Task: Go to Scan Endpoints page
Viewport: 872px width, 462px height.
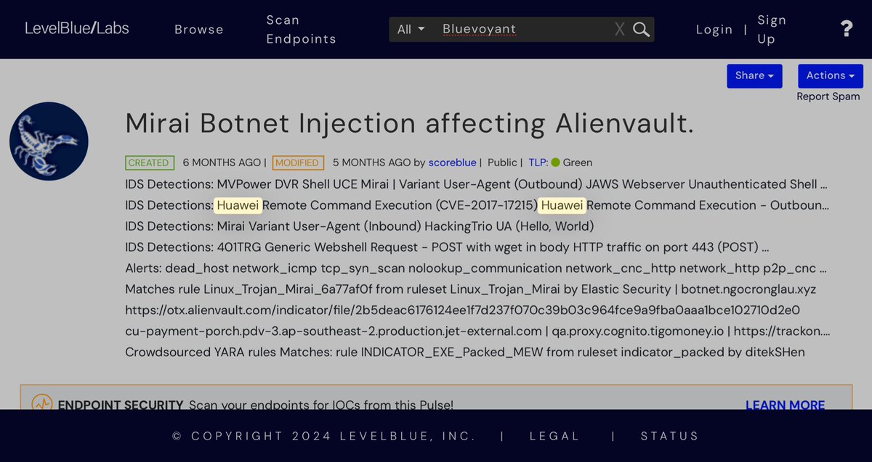Action: [301, 29]
